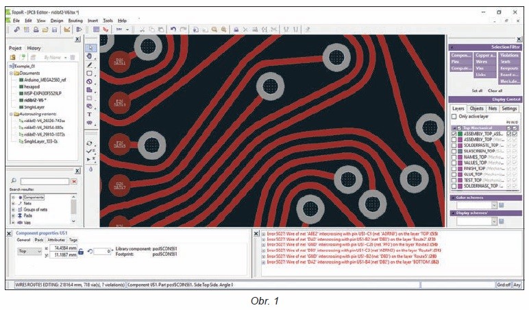
Task: Click the Paste clipboard icon
Action: pyautogui.click(x=161, y=29)
